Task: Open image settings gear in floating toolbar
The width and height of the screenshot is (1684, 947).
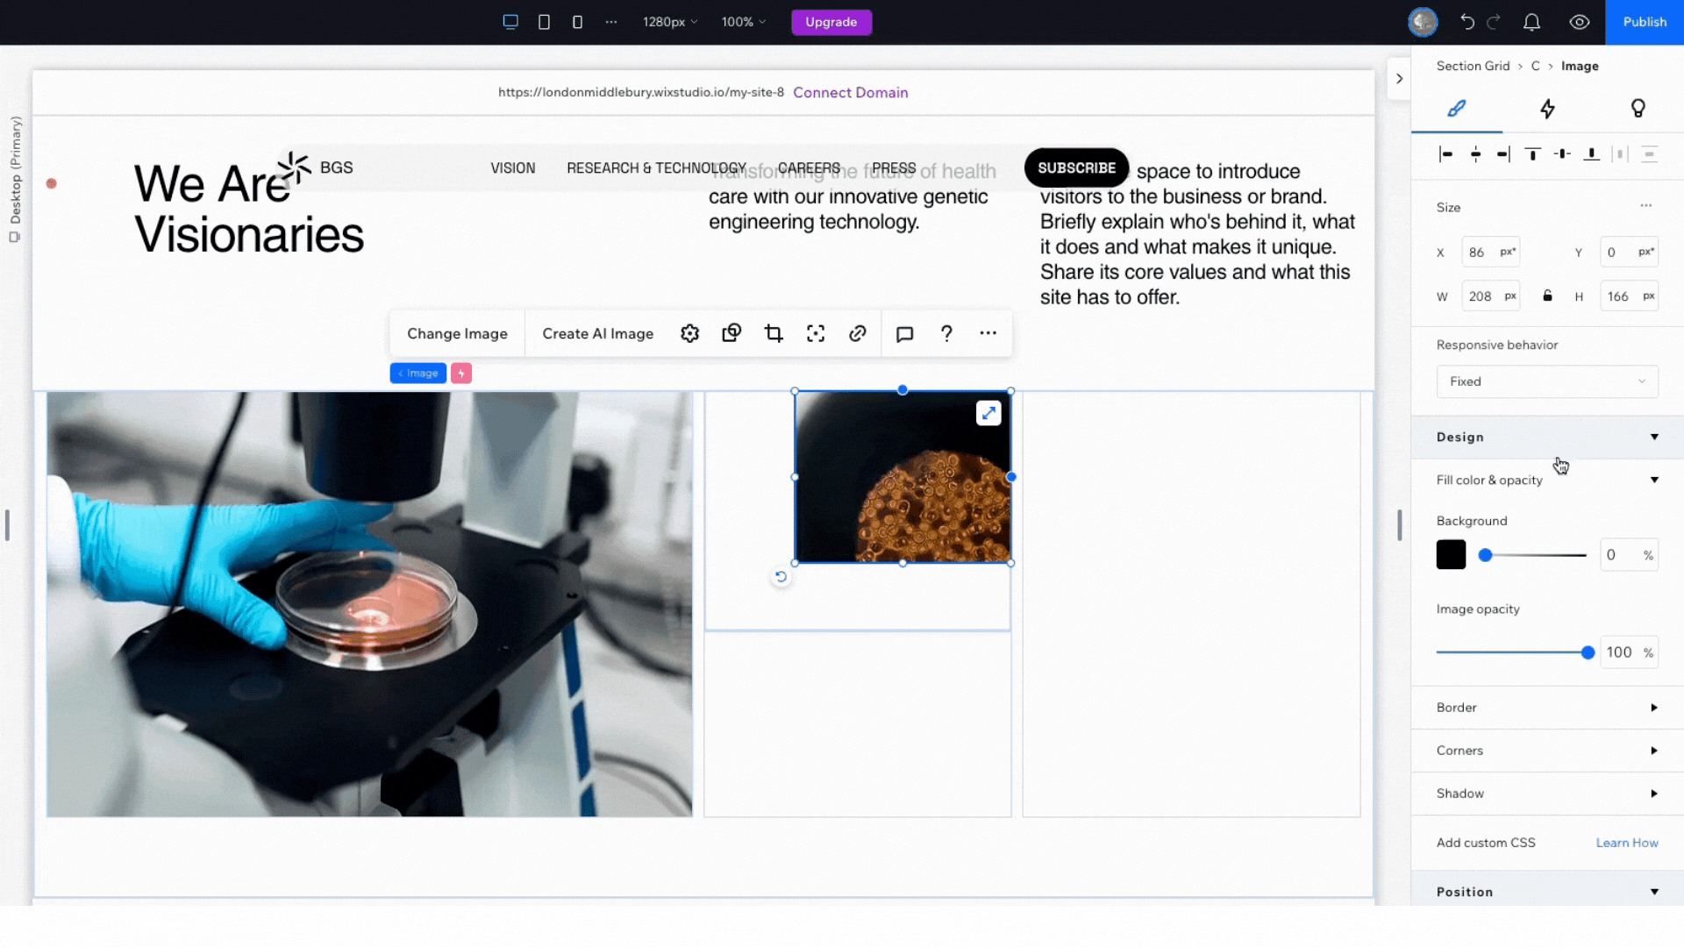Action: [690, 333]
